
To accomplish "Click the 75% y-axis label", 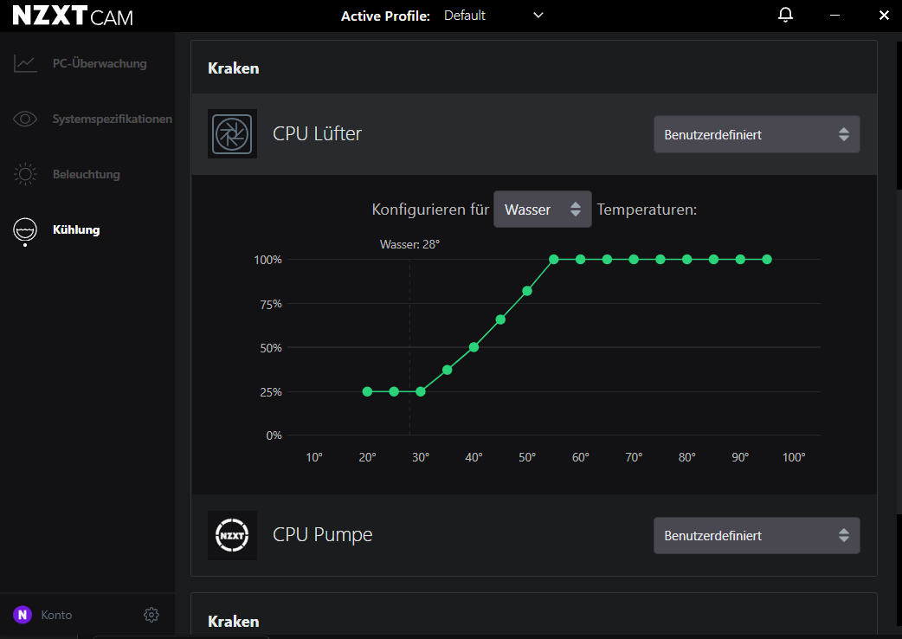I will pyautogui.click(x=271, y=304).
